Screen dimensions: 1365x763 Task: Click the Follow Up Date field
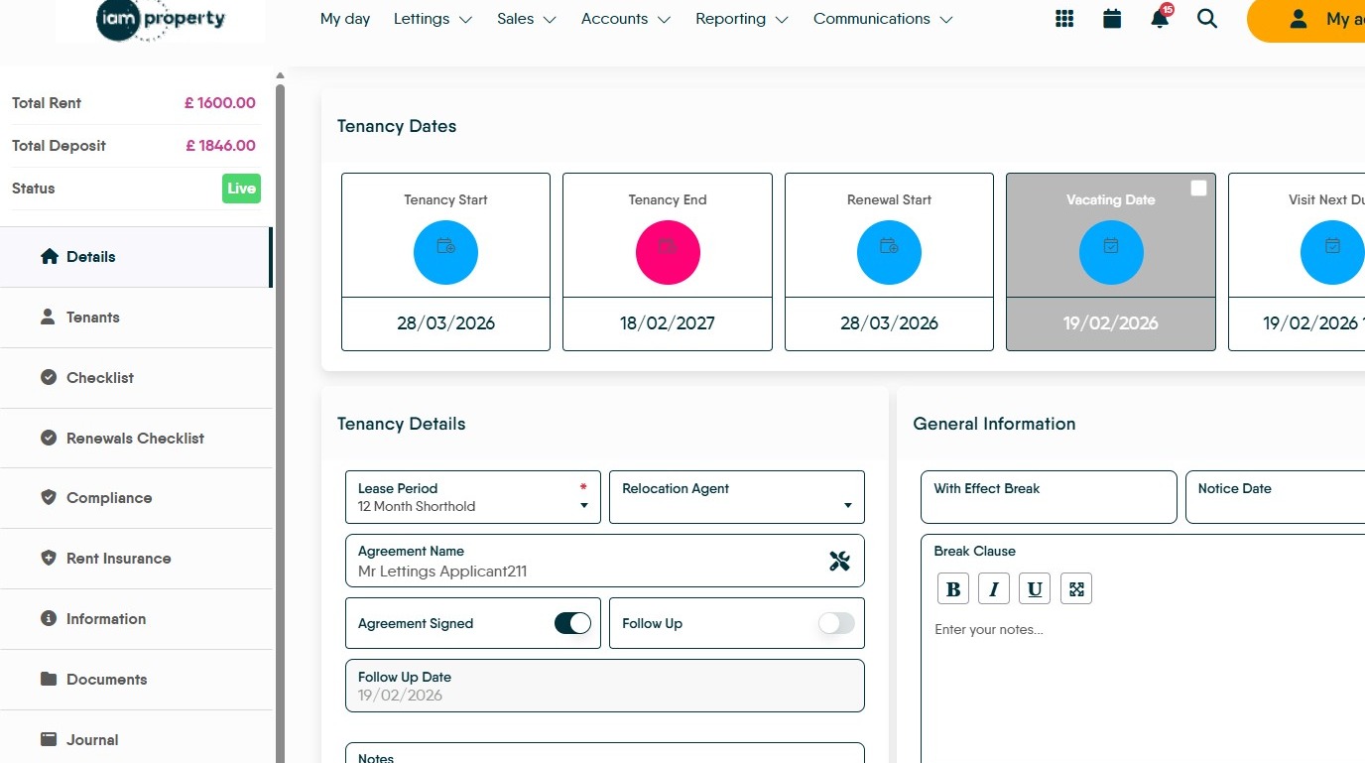[605, 686]
